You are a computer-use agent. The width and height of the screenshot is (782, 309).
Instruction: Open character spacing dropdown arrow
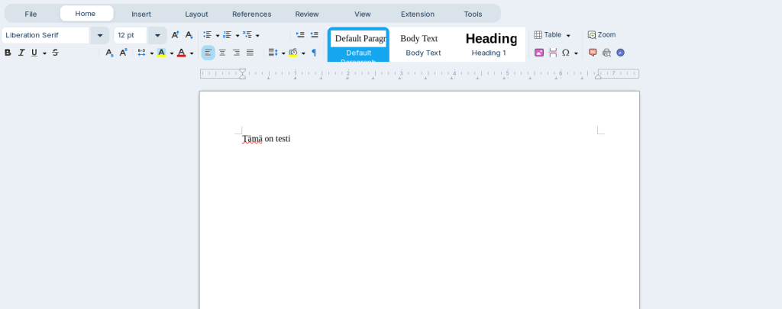tap(152, 53)
